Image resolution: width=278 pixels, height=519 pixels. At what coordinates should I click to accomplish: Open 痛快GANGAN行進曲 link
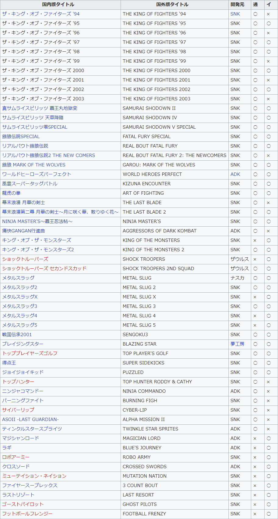click(23, 231)
